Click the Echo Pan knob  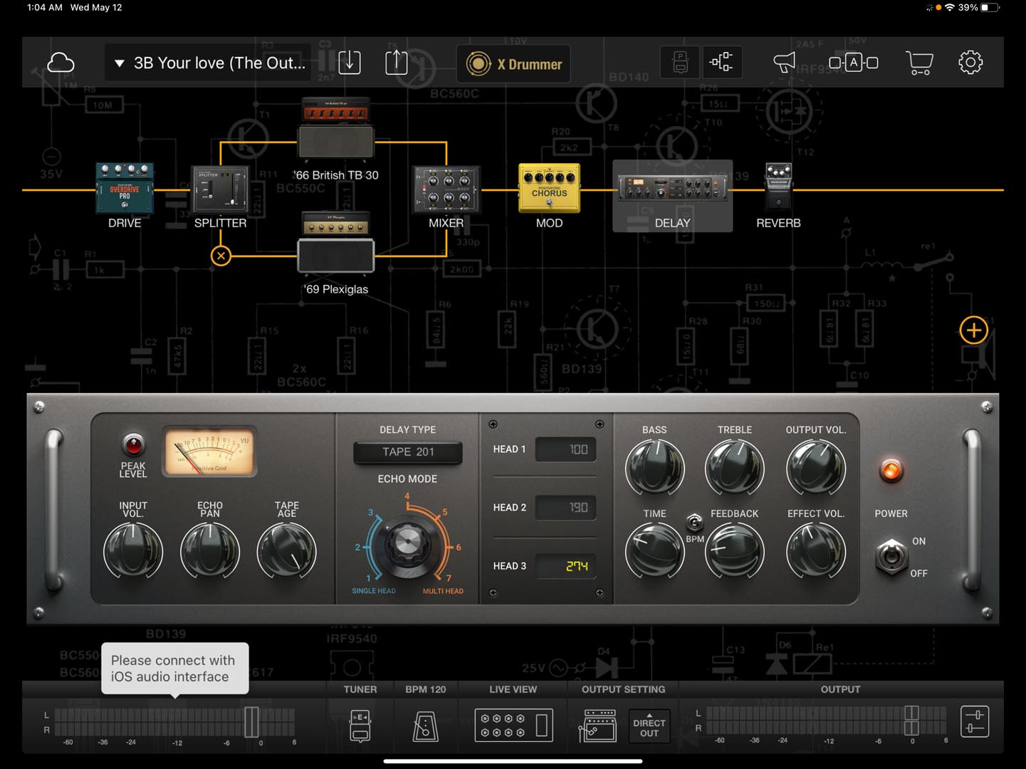[210, 552]
